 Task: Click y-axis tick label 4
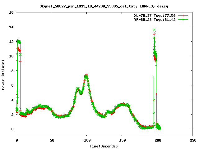[x=12, y=100]
